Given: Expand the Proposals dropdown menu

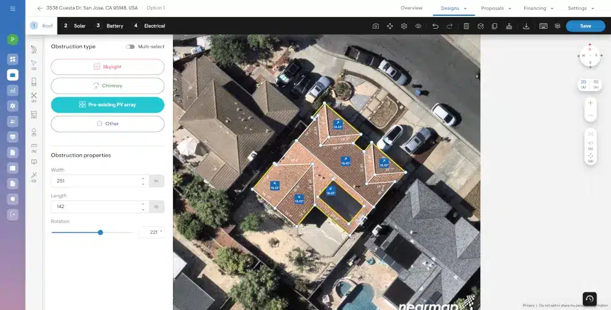Looking at the screenshot, I should (x=496, y=9).
